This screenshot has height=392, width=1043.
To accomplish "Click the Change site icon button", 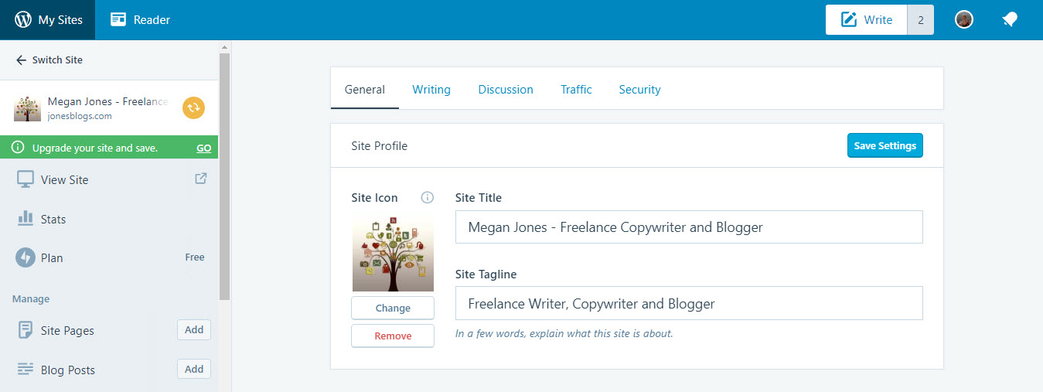I will pyautogui.click(x=393, y=308).
